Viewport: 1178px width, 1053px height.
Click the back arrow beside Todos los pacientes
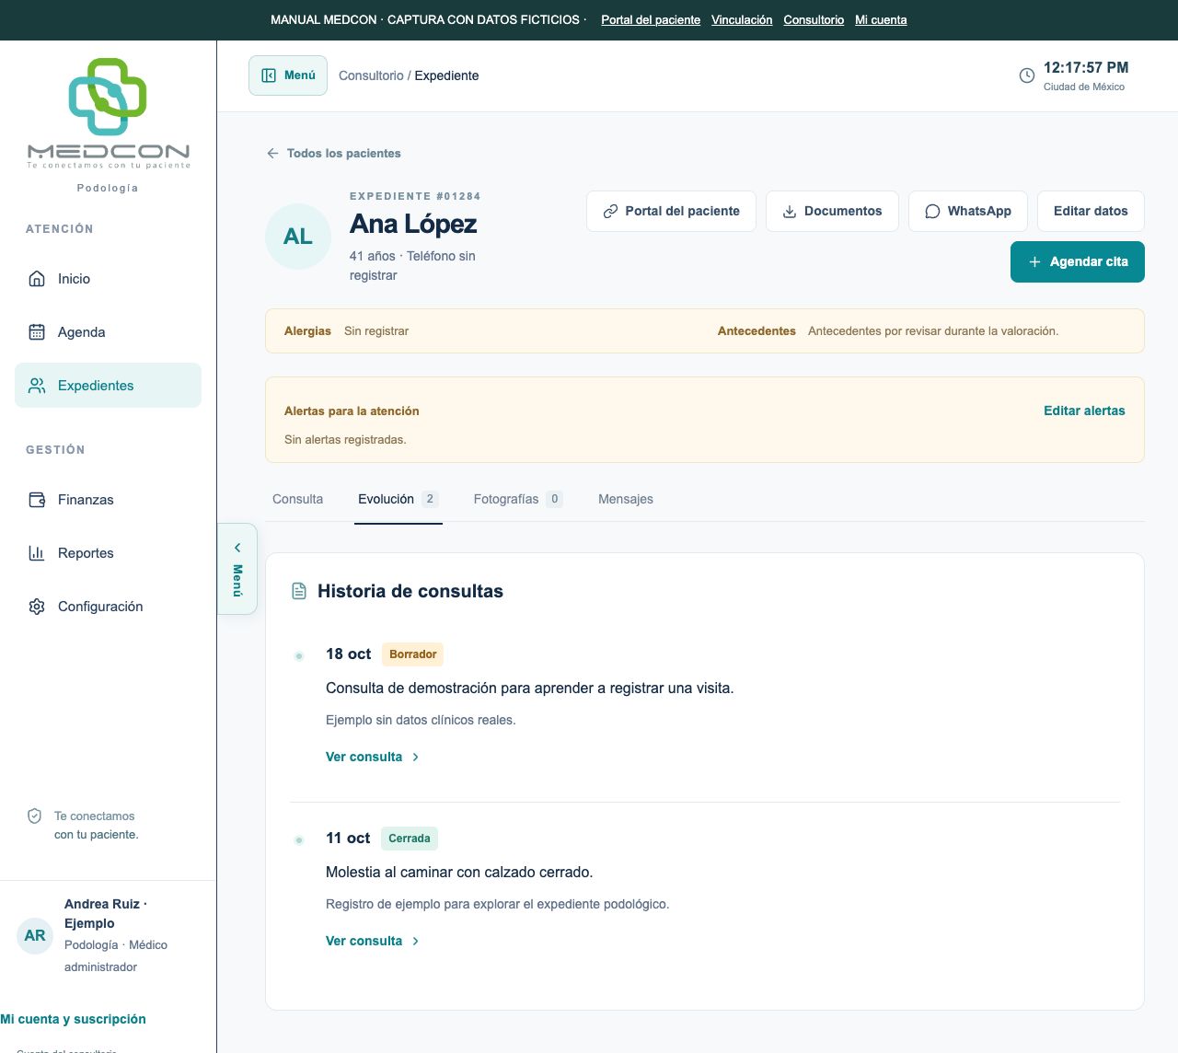(x=272, y=154)
